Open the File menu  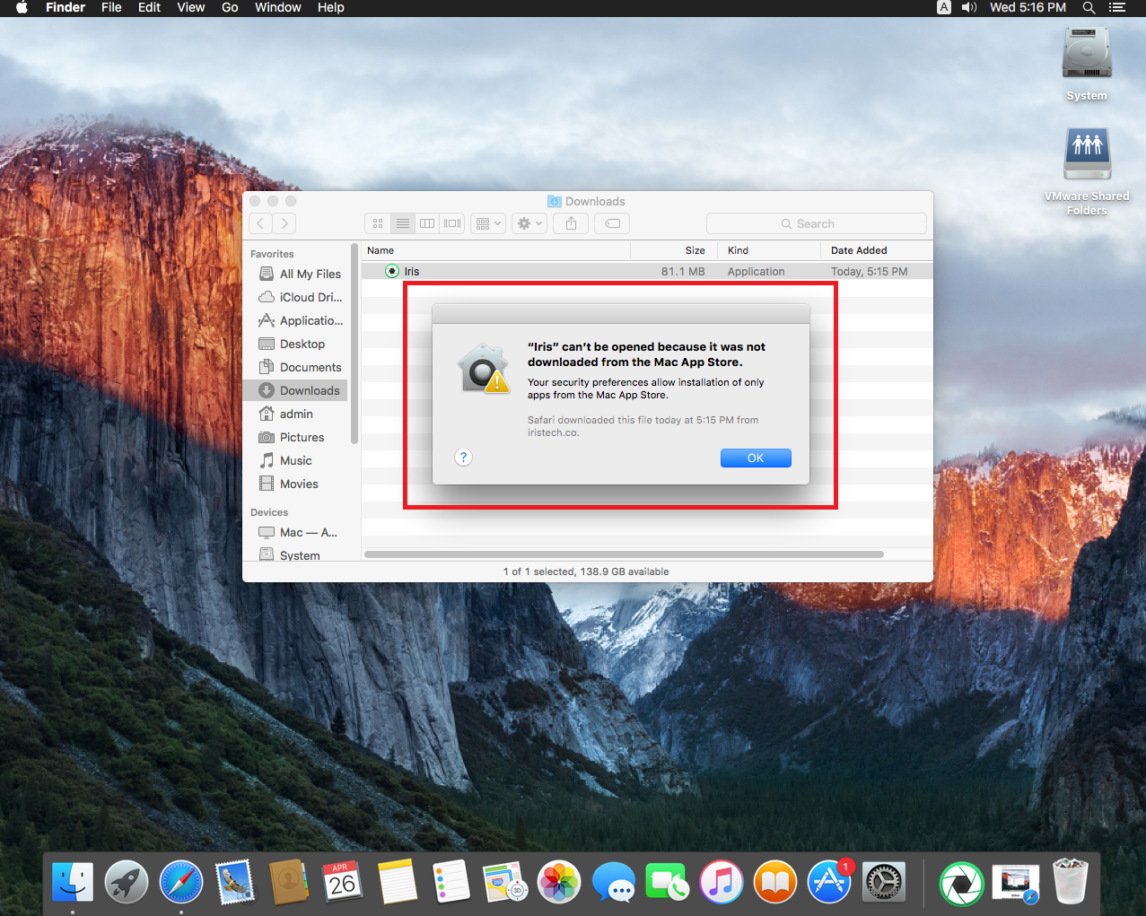pyautogui.click(x=111, y=7)
